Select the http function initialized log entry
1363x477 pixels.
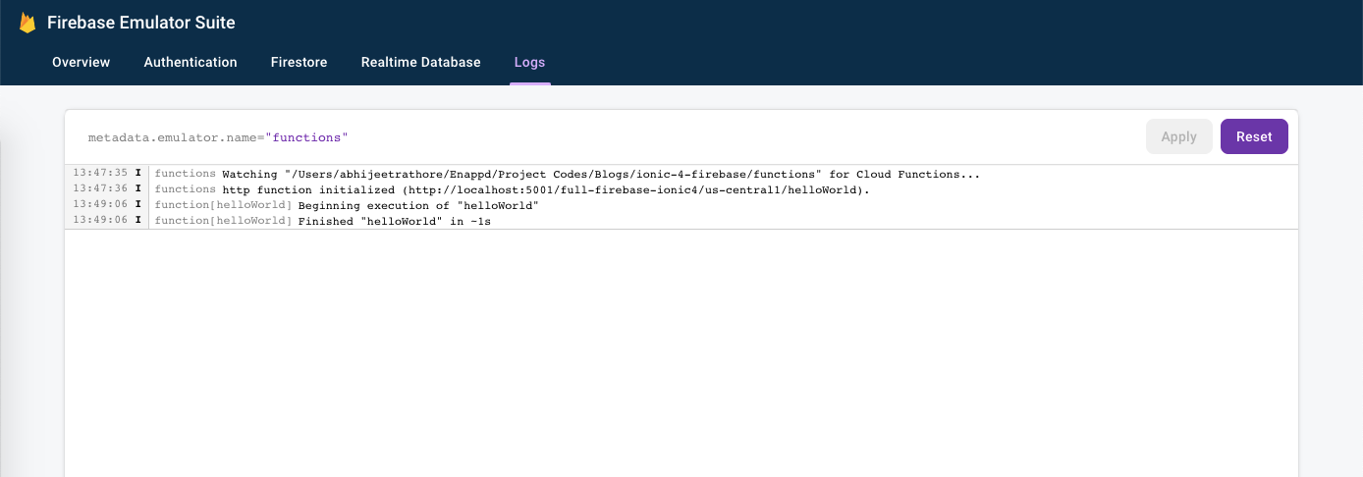[x=681, y=189]
